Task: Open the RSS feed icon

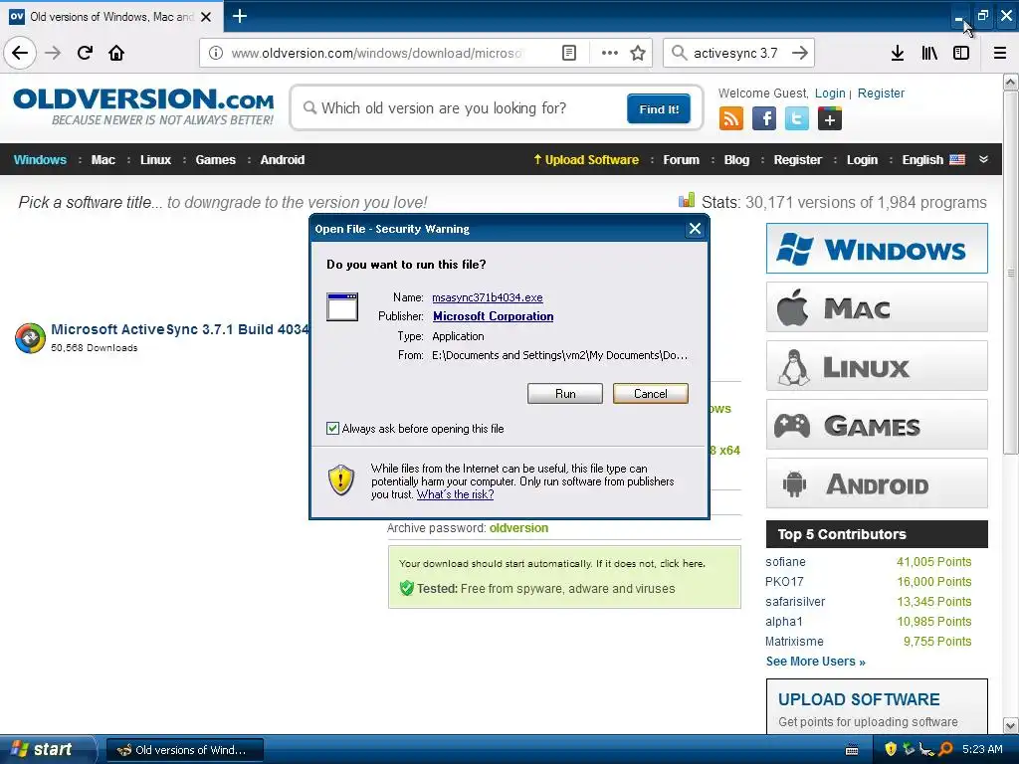Action: (731, 119)
